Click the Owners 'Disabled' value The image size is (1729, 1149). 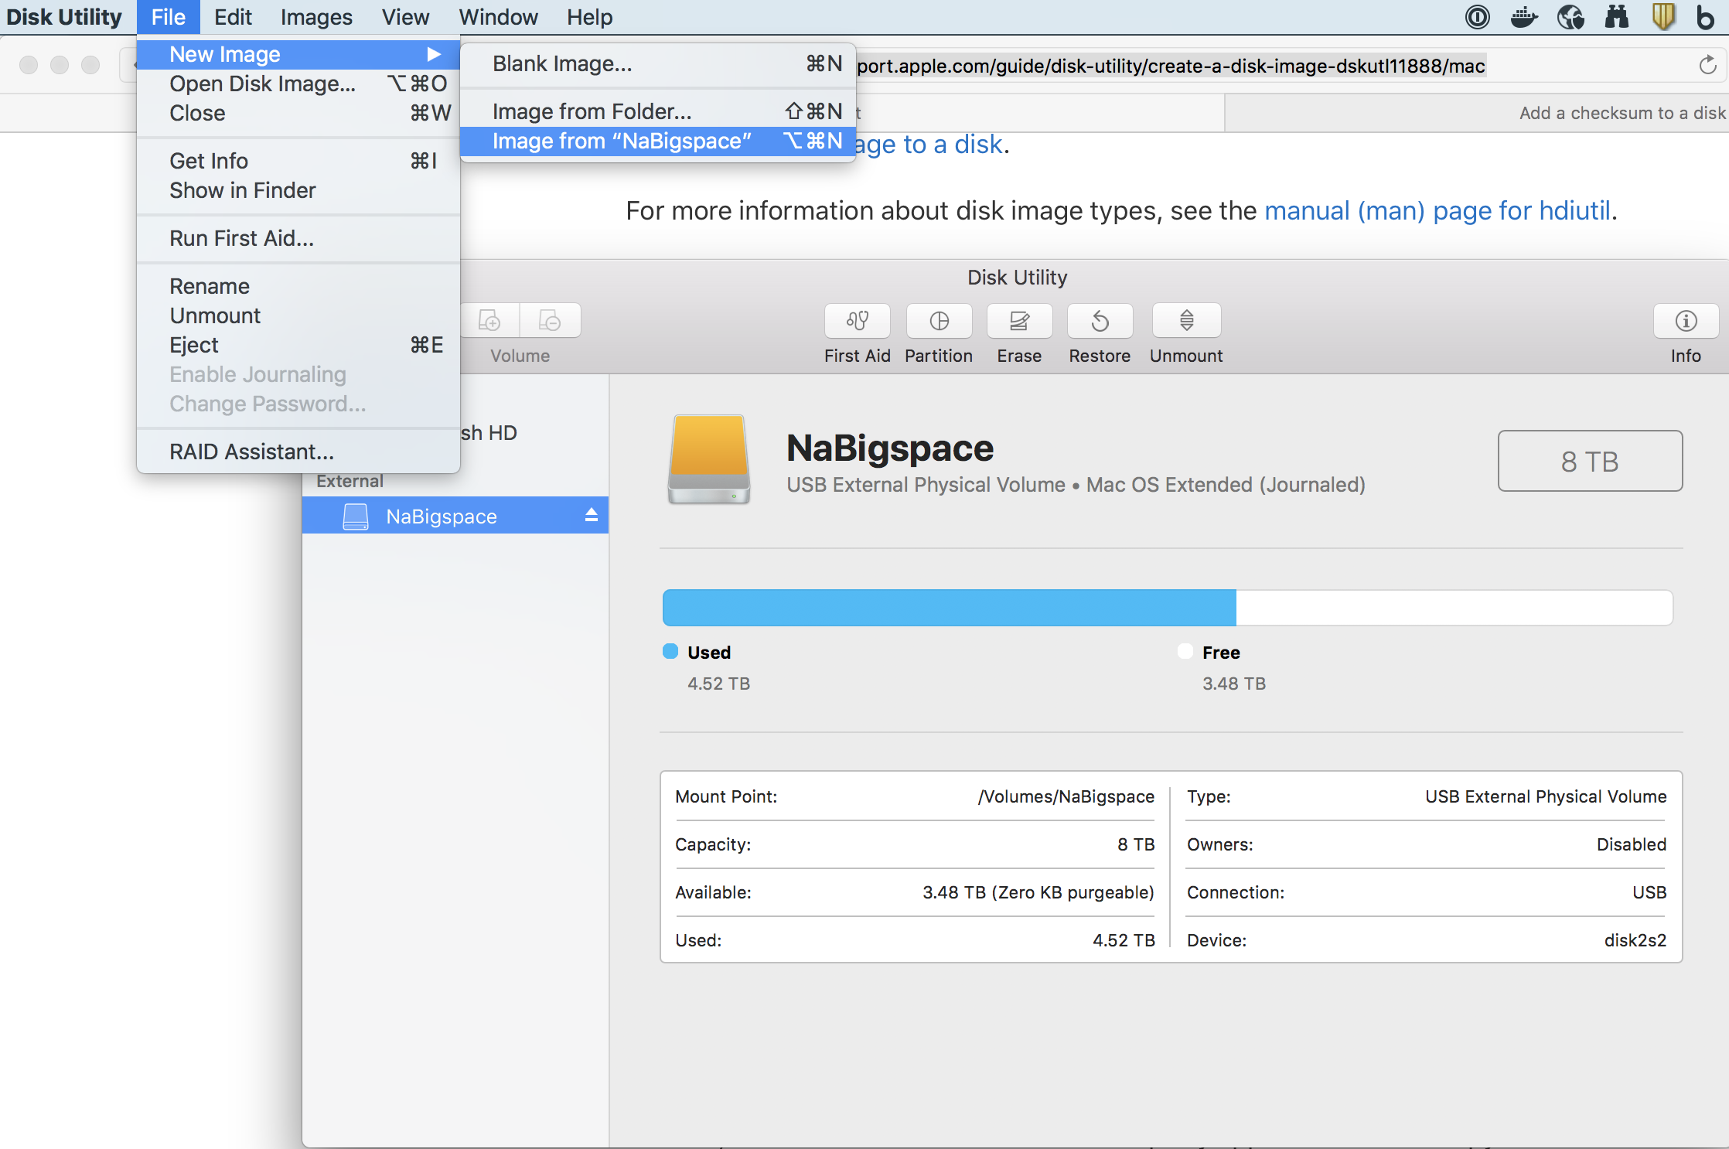[x=1632, y=844]
